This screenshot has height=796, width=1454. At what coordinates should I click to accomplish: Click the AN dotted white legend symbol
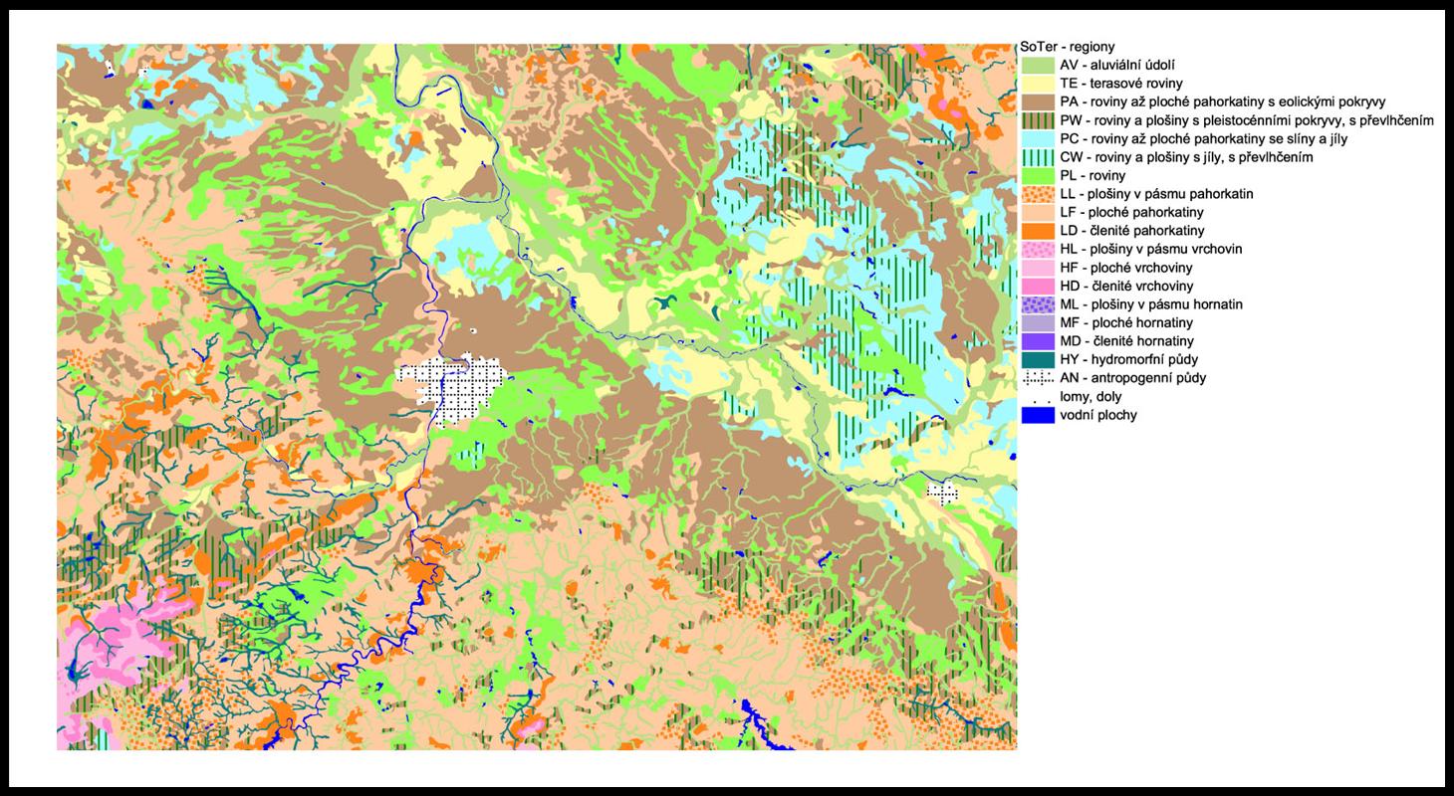point(1038,378)
